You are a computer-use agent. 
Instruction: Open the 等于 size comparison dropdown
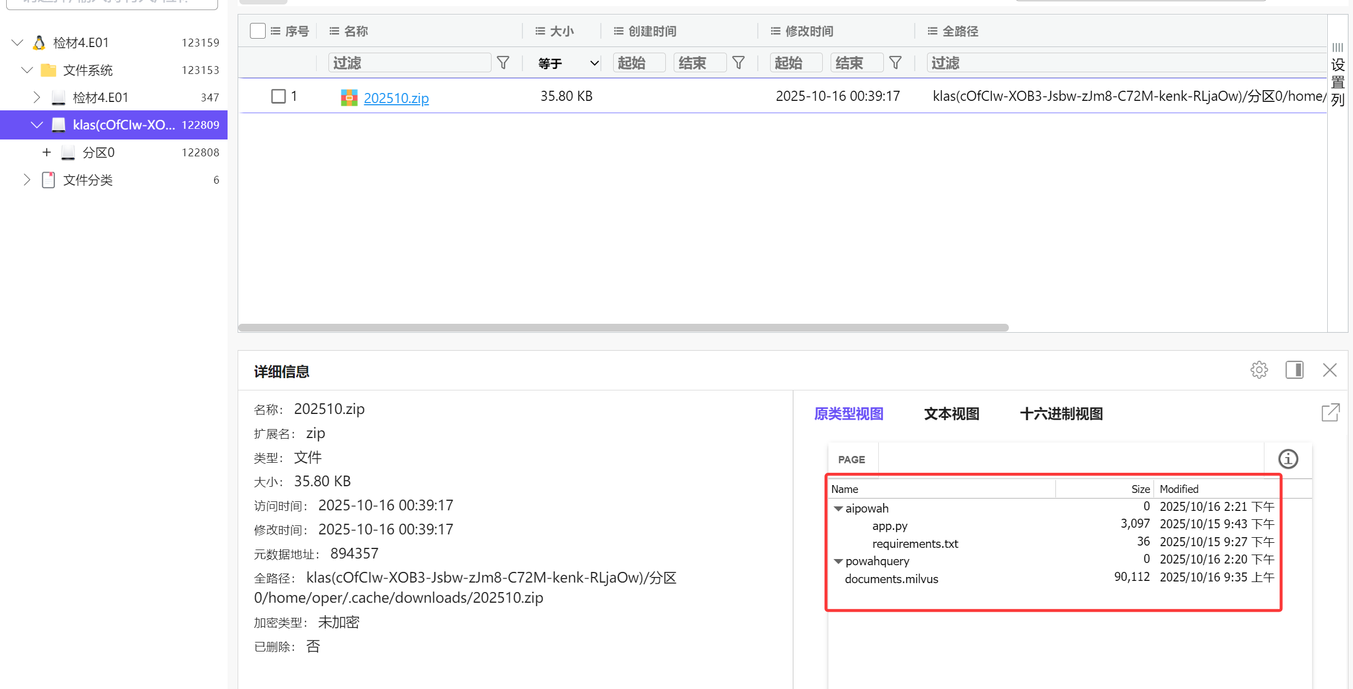(x=568, y=63)
